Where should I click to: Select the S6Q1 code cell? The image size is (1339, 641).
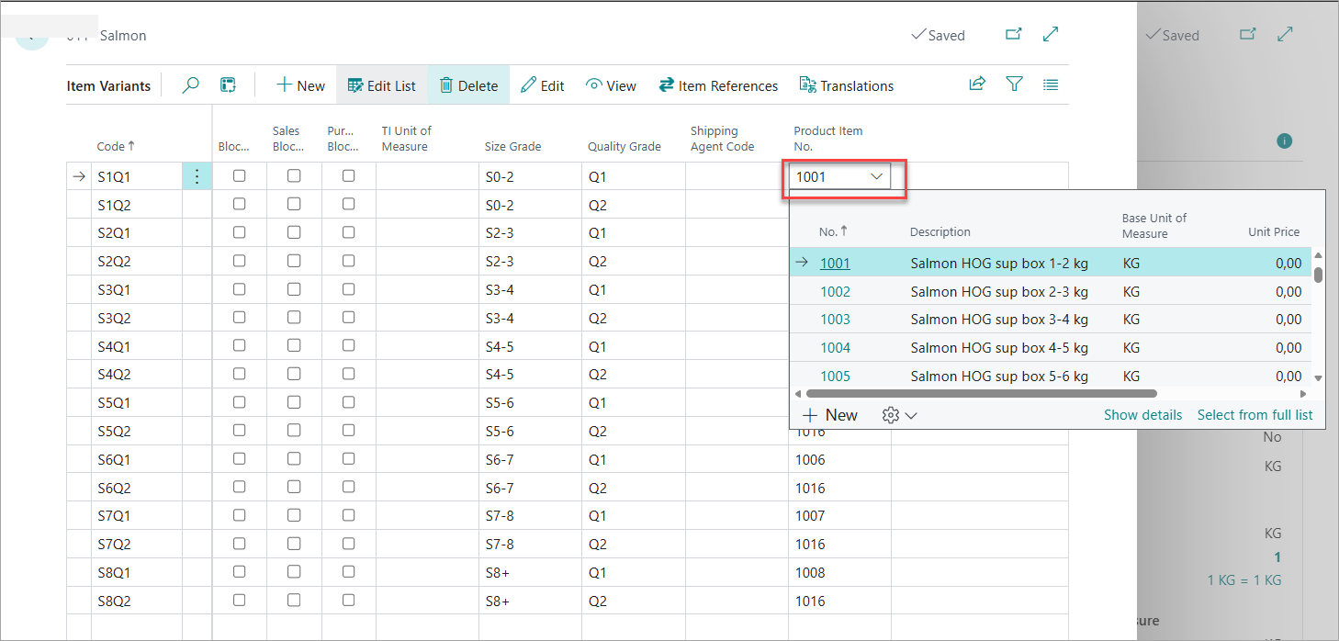[x=137, y=459]
